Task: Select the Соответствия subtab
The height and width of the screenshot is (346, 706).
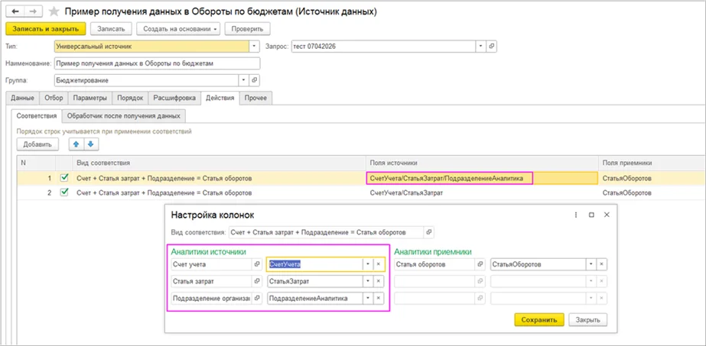Action: (x=37, y=116)
